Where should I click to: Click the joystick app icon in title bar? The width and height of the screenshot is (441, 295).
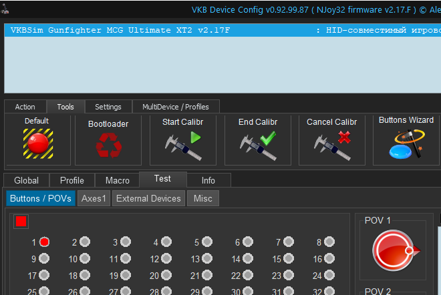pos(5,9)
